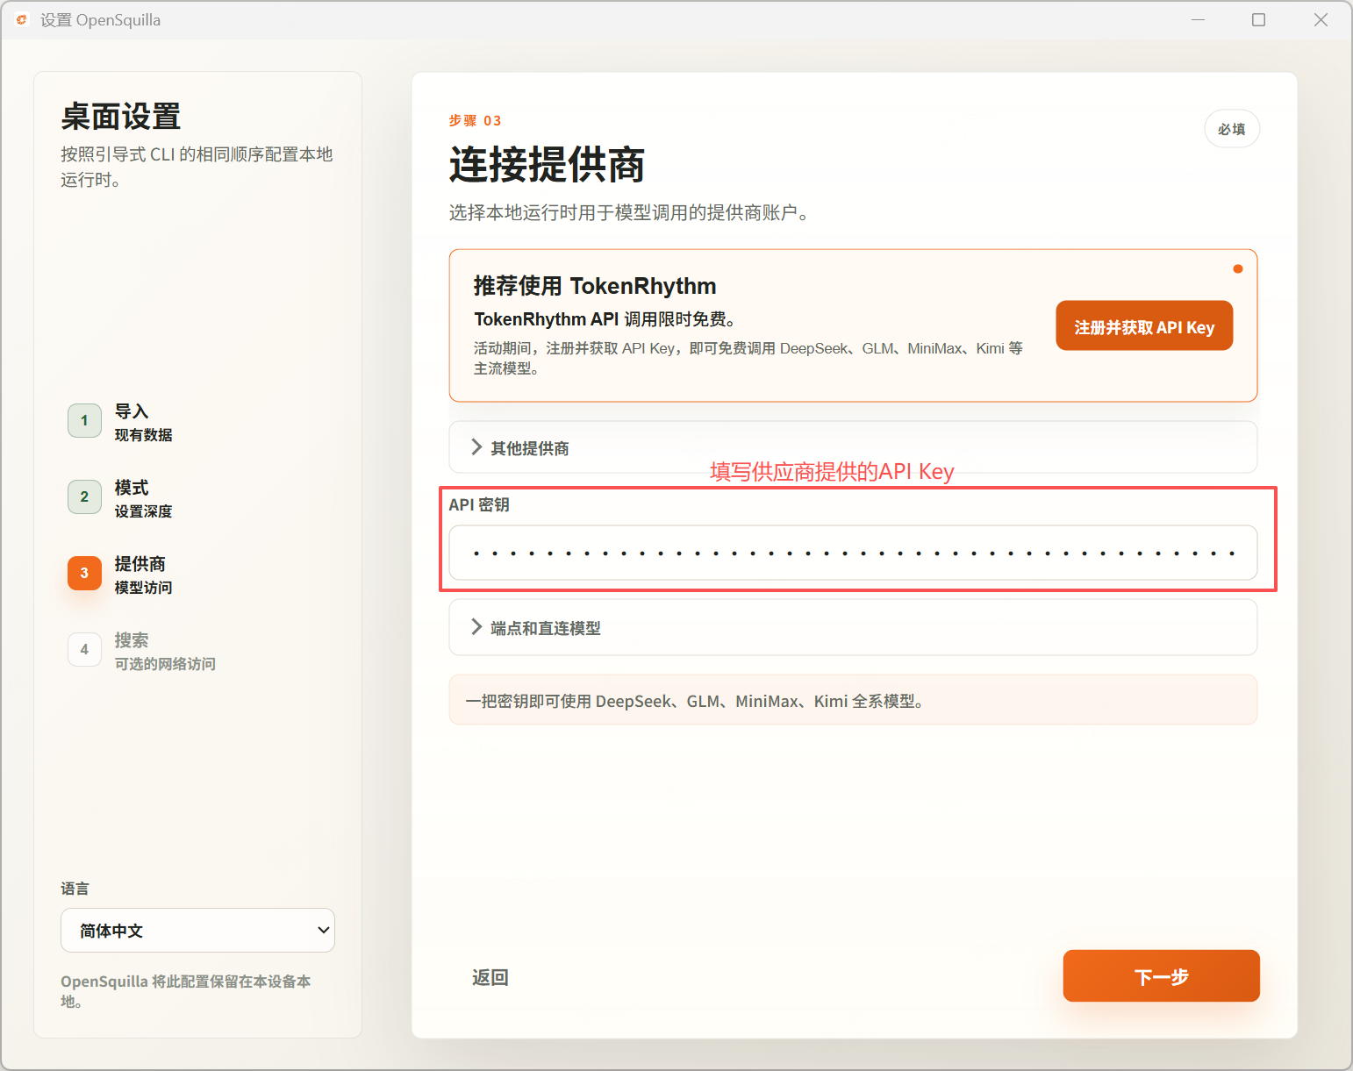Click the OpenSquilla app icon in title bar
The height and width of the screenshot is (1071, 1353).
22,19
